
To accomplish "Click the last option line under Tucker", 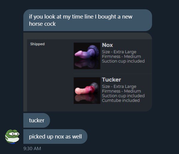I will coord(121,100).
